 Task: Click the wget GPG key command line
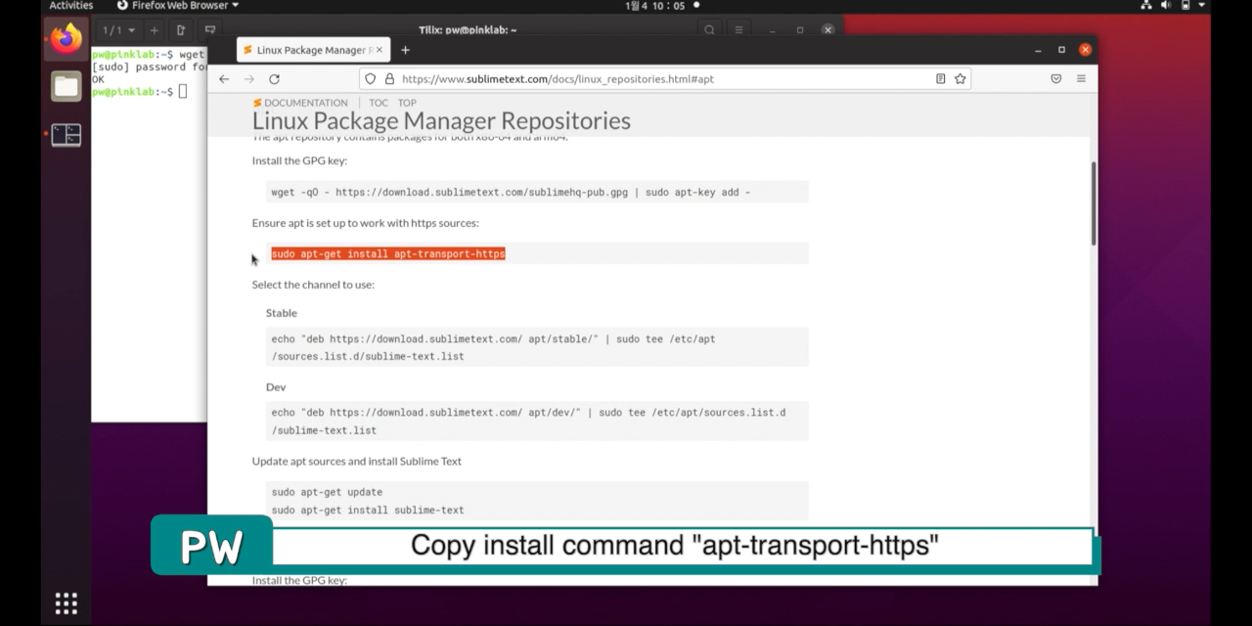537,192
